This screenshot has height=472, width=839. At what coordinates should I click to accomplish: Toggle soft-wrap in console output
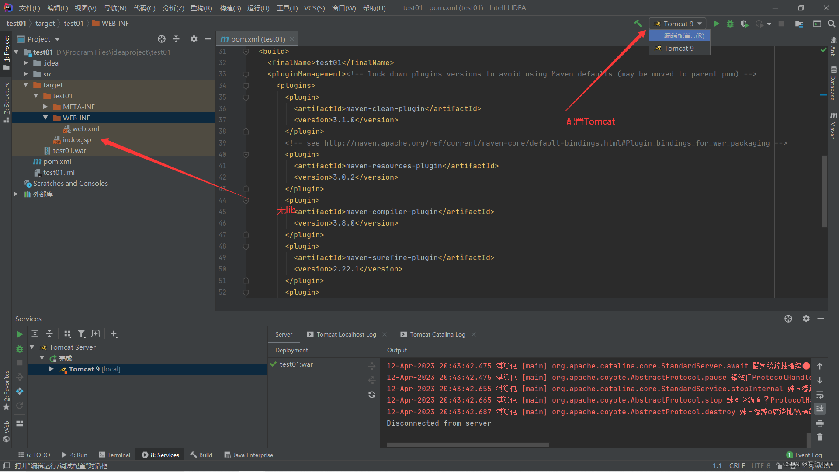820,395
